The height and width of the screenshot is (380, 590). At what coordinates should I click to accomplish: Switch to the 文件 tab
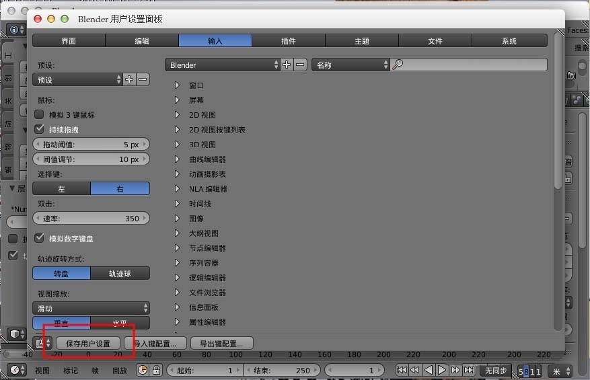pos(435,40)
